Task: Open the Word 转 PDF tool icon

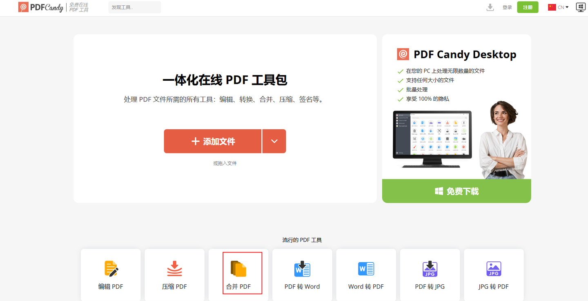Action: point(366,269)
